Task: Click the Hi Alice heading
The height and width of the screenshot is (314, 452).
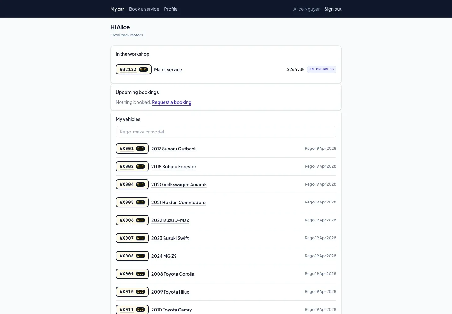Action: pyautogui.click(x=120, y=27)
